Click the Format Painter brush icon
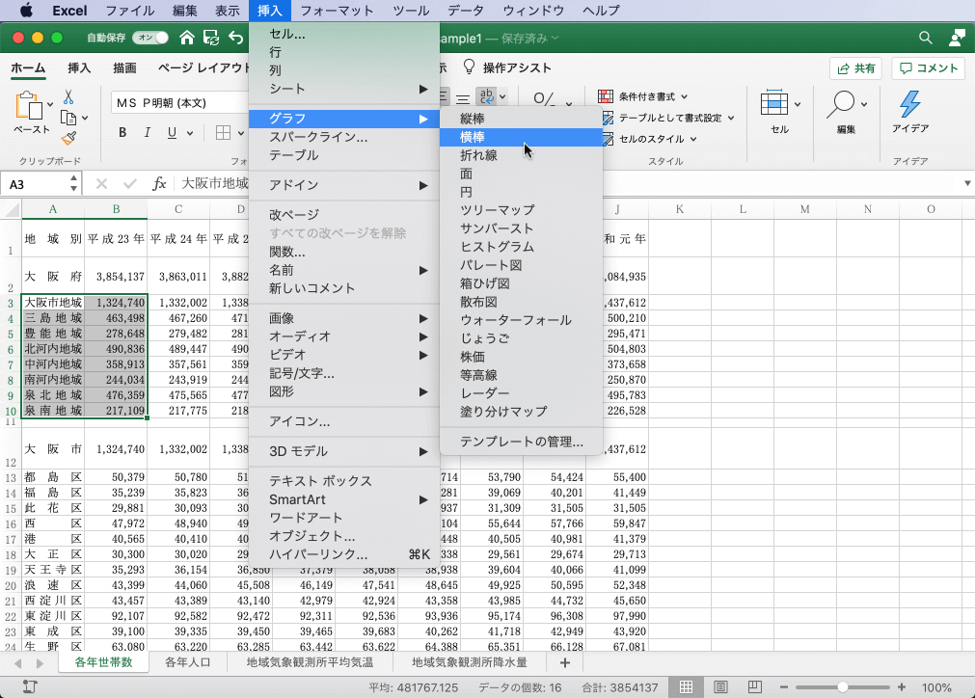The image size is (975, 698). coord(68,138)
